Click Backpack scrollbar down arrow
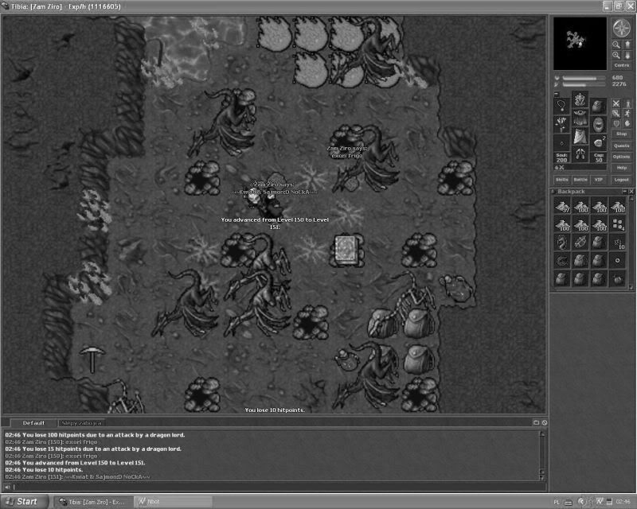637x509 pixels. tap(631, 286)
